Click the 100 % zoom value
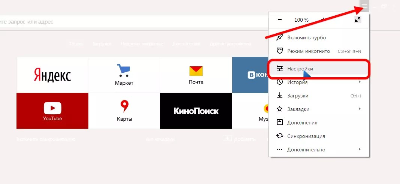The width and height of the screenshot is (400, 184). tap(301, 19)
